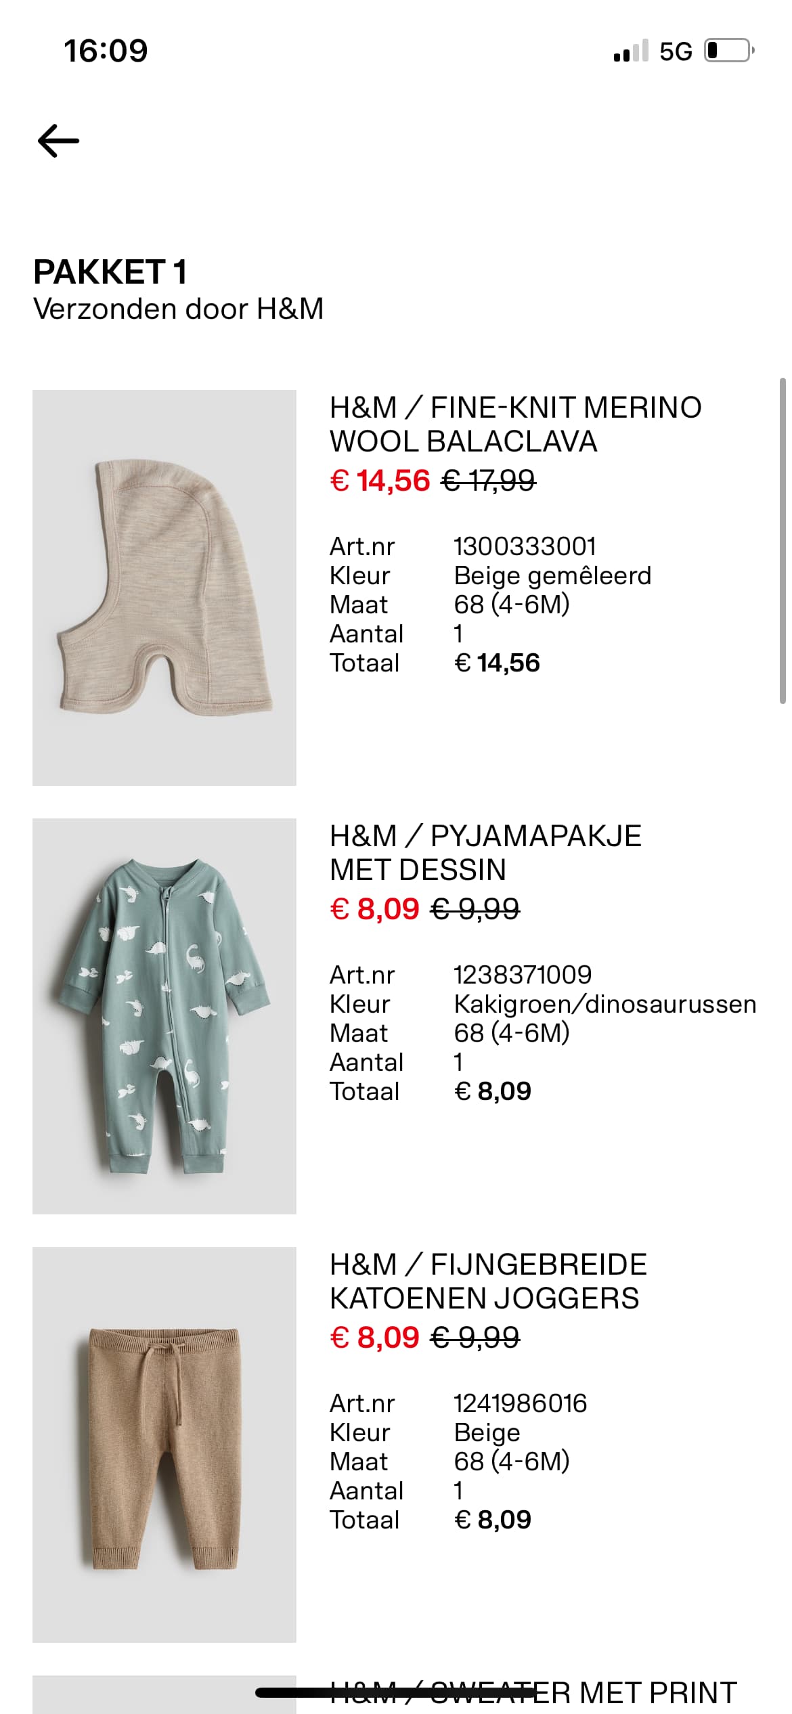Open Pyjamapakje Met Dessin product title
Screen dimensions: 792x1714
[x=485, y=852]
